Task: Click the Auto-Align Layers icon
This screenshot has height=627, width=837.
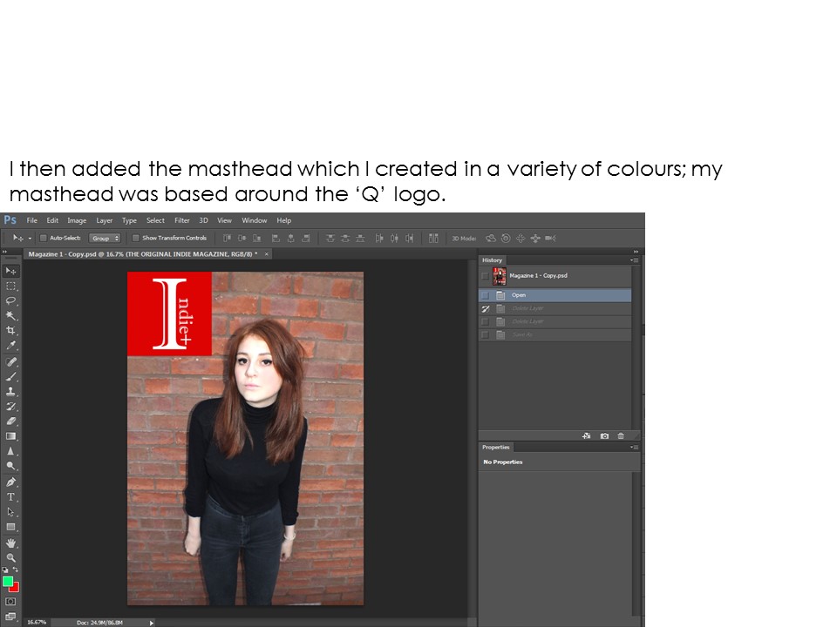Action: tap(433, 239)
